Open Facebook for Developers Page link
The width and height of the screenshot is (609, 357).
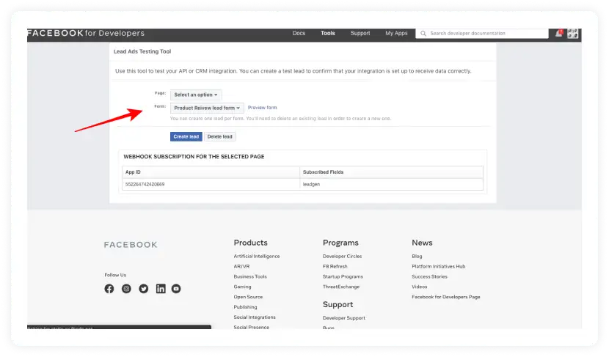[x=446, y=297]
